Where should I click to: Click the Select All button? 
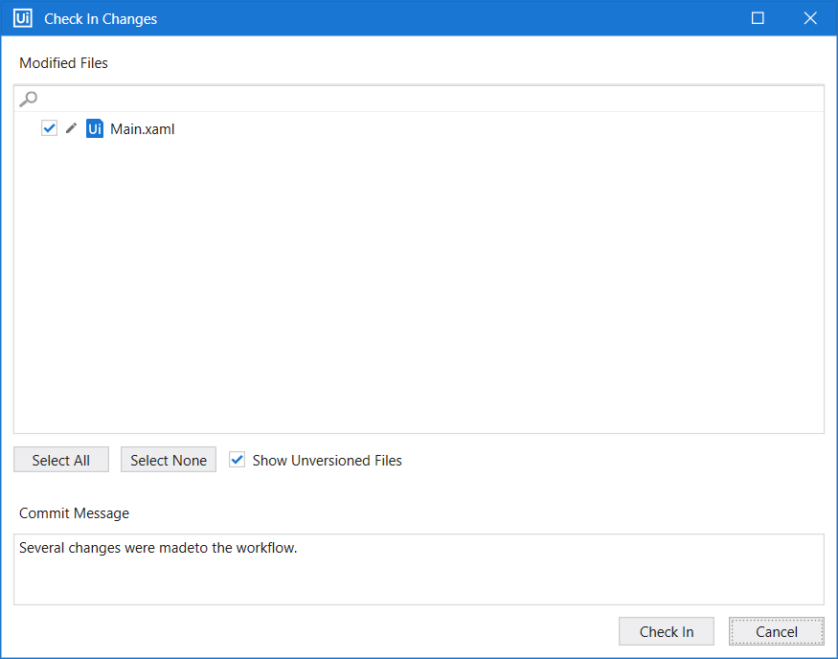pyautogui.click(x=60, y=459)
